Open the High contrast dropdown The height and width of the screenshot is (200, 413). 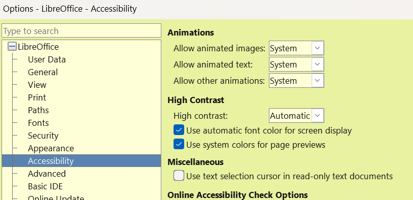296,116
